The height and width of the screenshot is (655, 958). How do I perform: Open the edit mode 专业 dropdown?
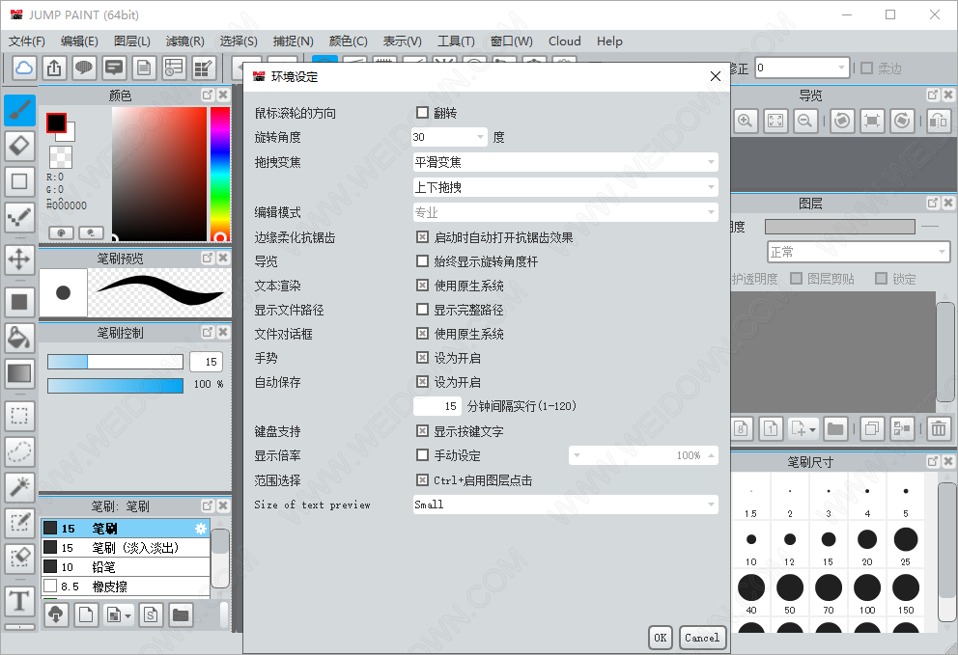click(x=565, y=212)
